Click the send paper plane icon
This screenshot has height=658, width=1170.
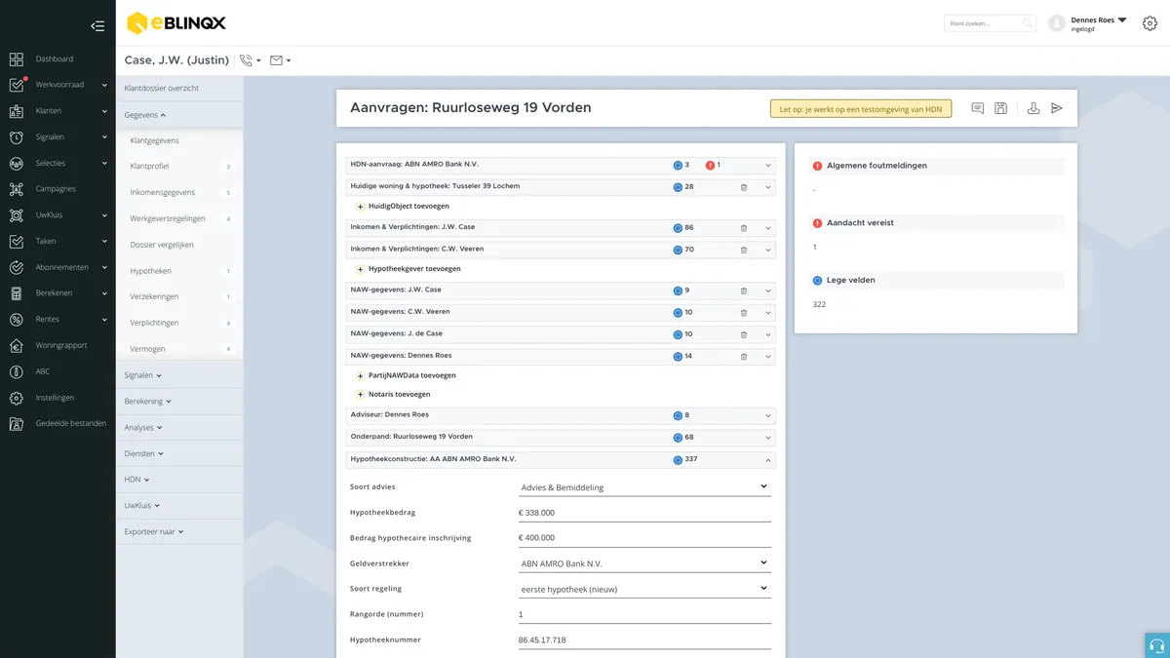(x=1057, y=108)
